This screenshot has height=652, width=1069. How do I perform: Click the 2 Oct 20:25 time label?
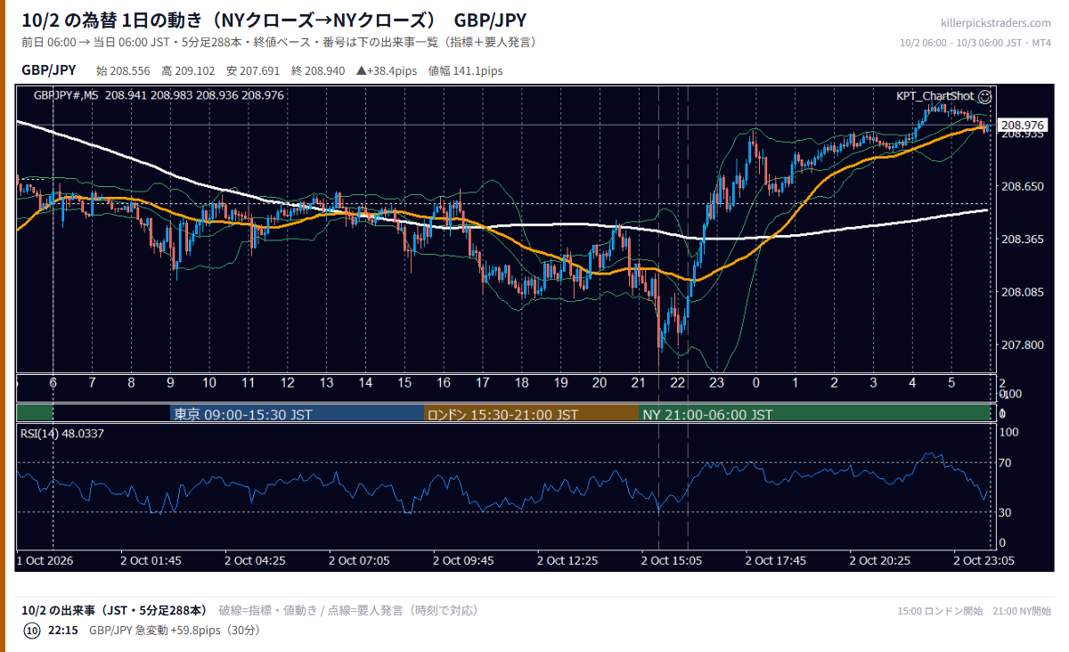pos(880,560)
